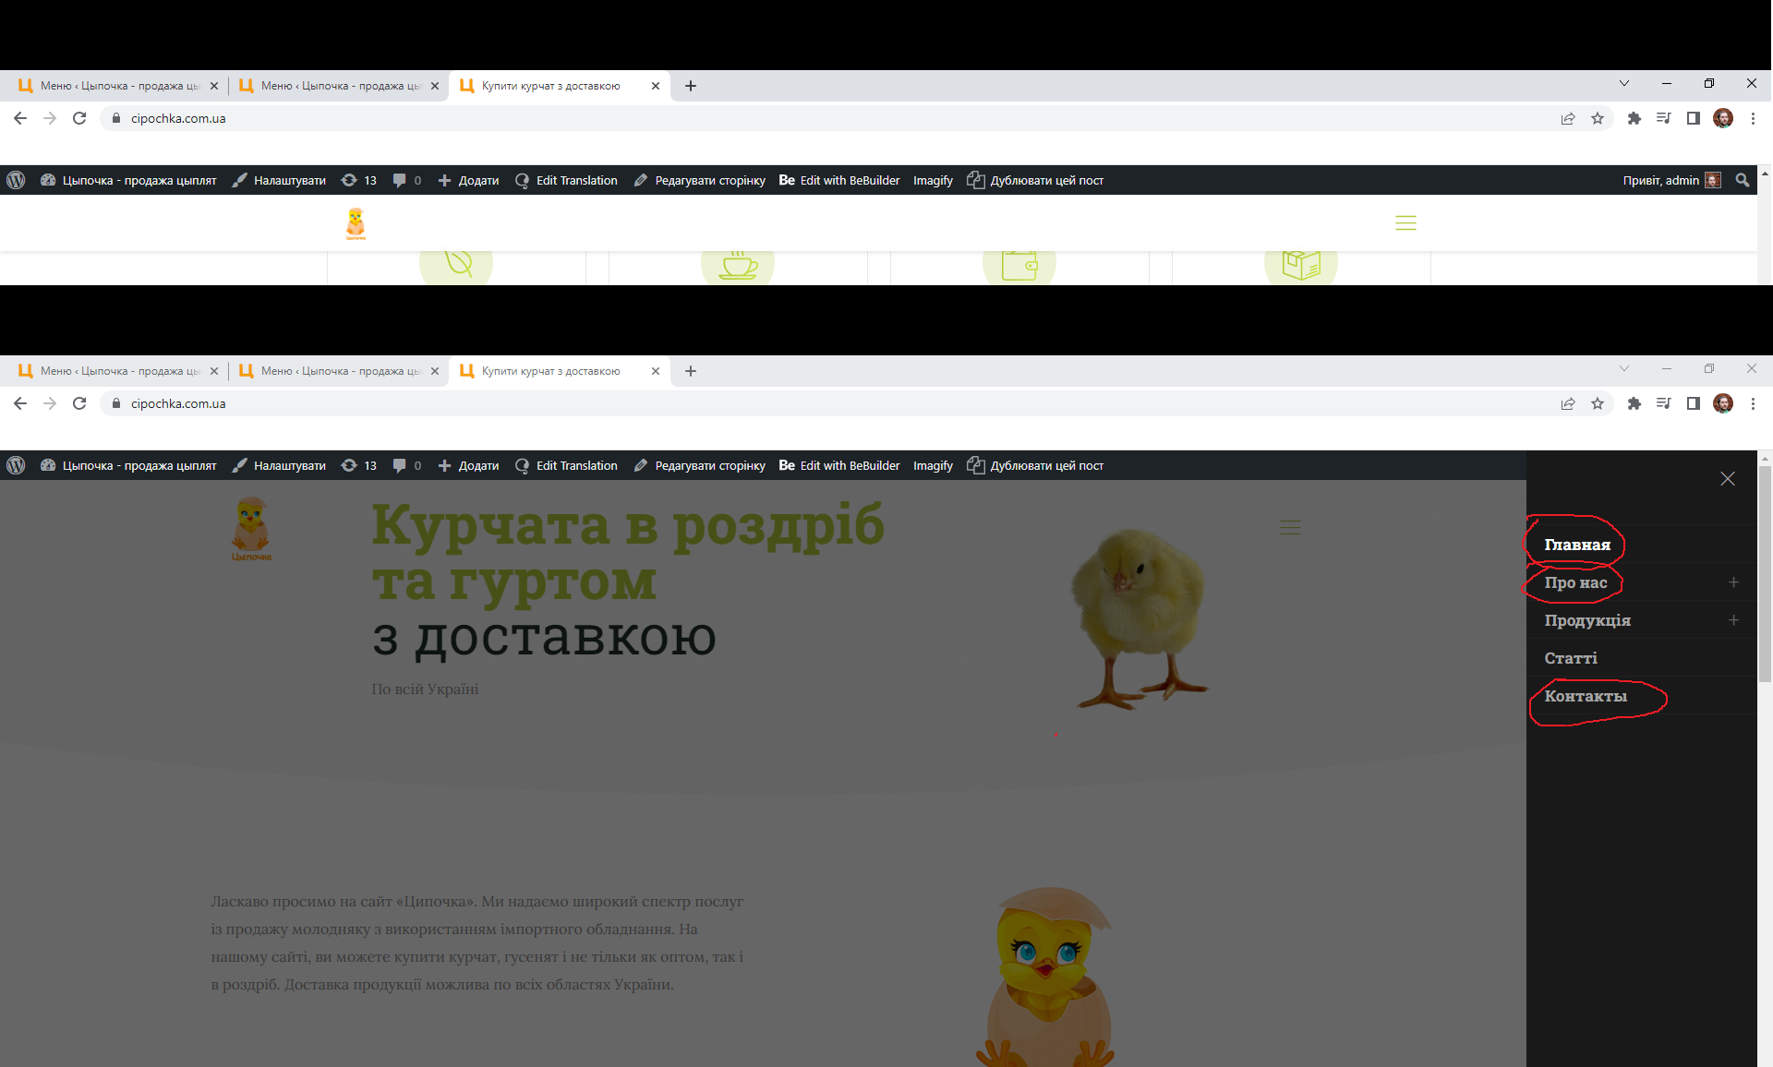Click Edit Translation in the window with the side menu
The image size is (1773, 1067).
(566, 465)
